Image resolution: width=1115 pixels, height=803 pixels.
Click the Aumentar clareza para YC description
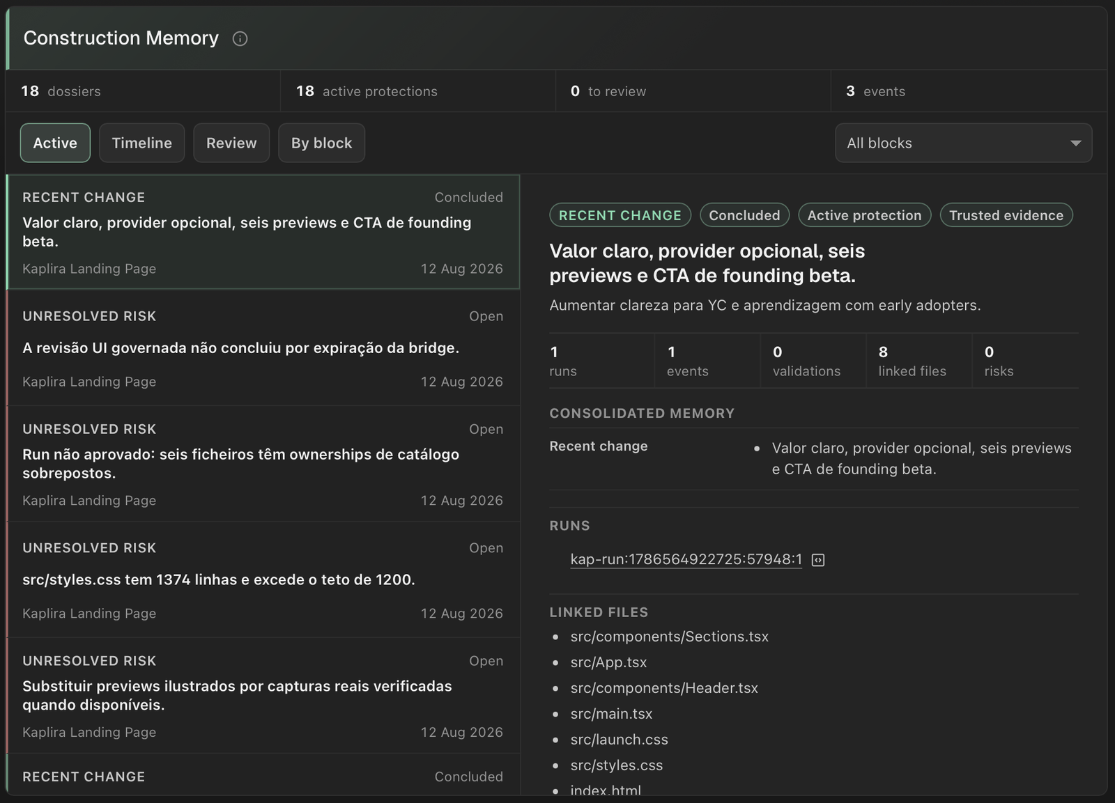[764, 305]
